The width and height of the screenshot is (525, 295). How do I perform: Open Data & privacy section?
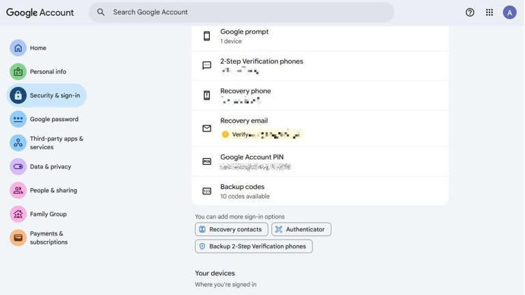click(46, 166)
